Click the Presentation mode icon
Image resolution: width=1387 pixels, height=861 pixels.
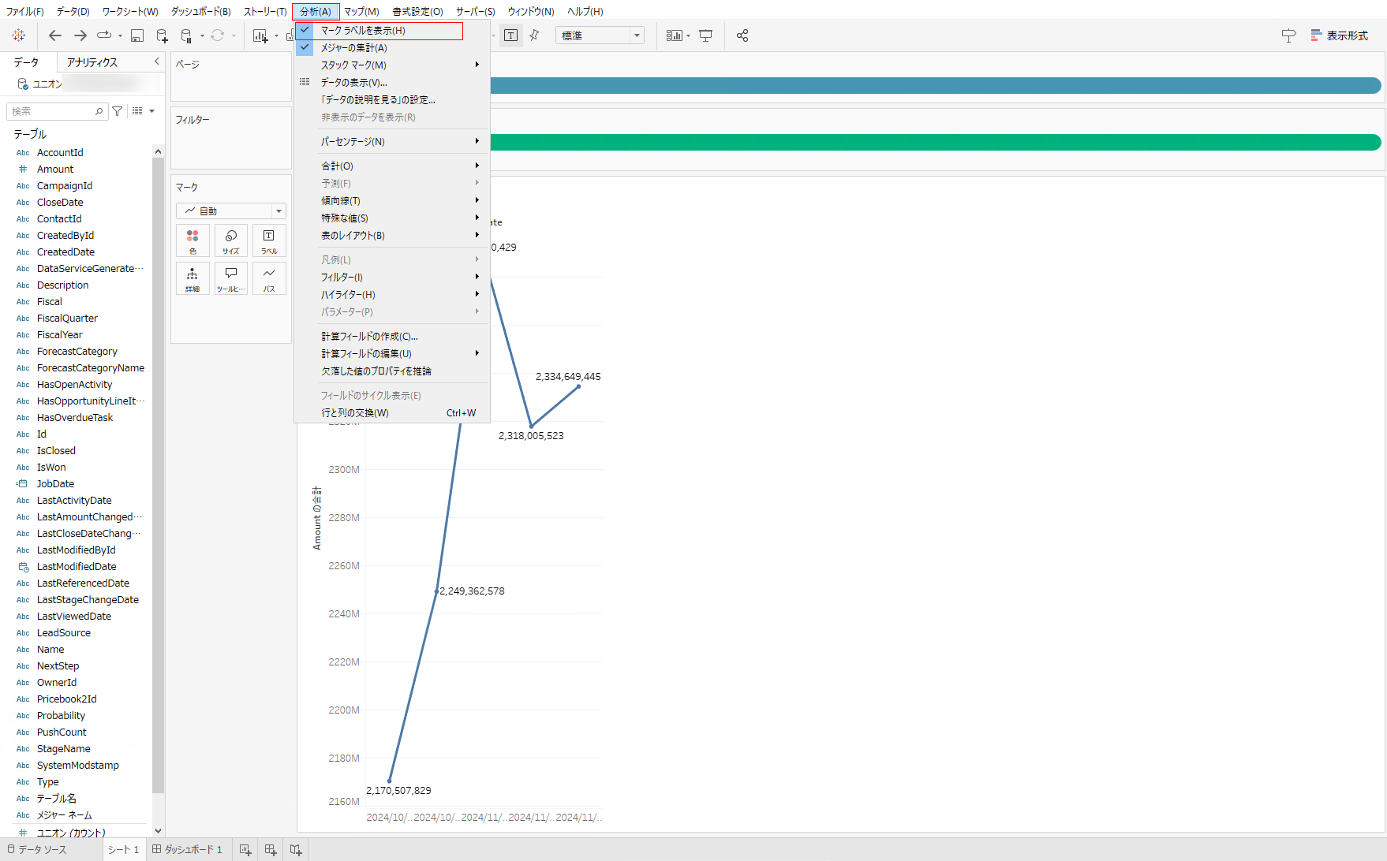pos(706,35)
